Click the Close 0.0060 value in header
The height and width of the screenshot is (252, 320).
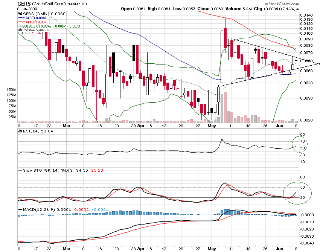tap(210, 9)
